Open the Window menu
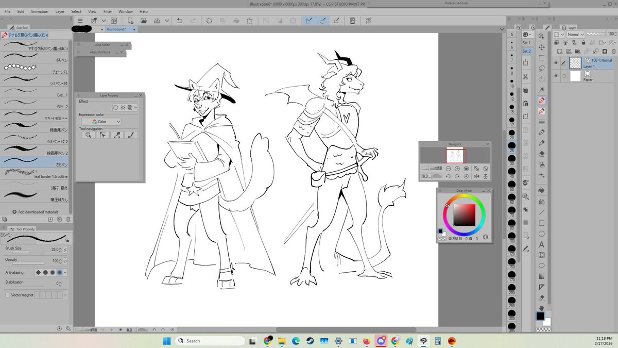The height and width of the screenshot is (348, 618). tap(125, 11)
